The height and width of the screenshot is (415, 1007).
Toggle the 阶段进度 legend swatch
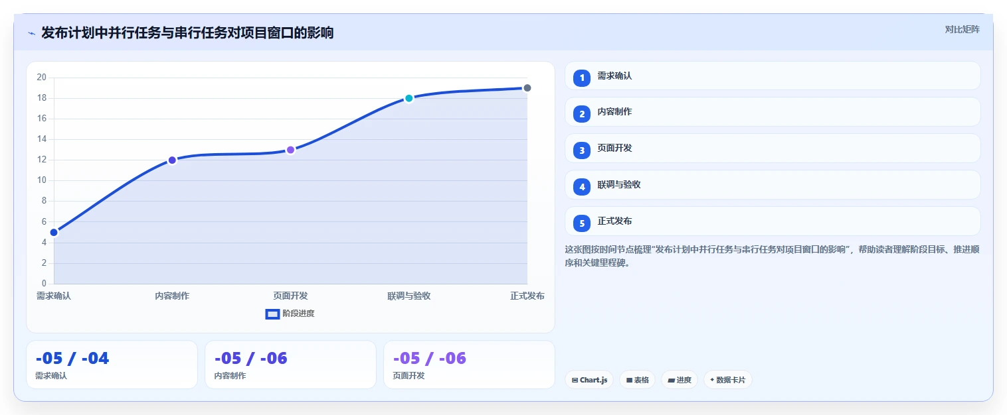point(272,314)
